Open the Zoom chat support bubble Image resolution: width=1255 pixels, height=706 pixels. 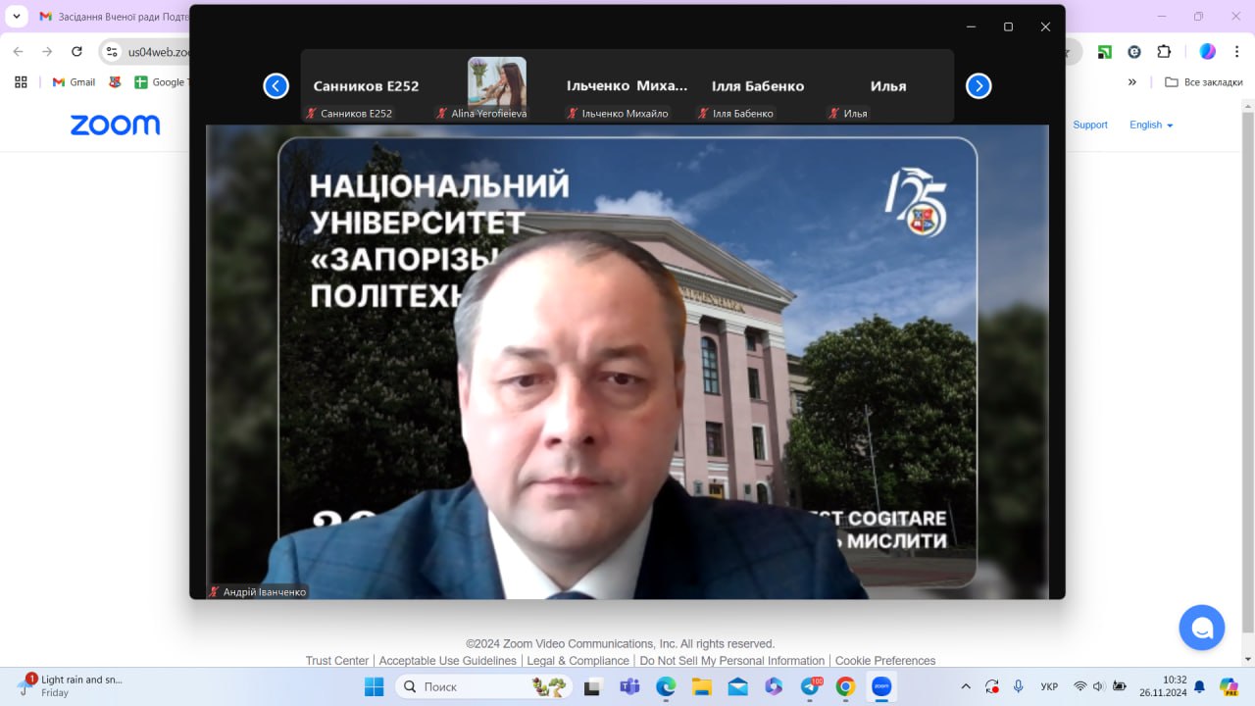[x=1202, y=628]
